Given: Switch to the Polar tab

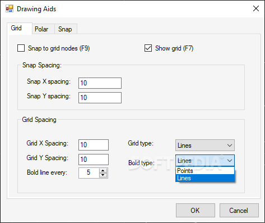Looking at the screenshot, I should (43, 29).
